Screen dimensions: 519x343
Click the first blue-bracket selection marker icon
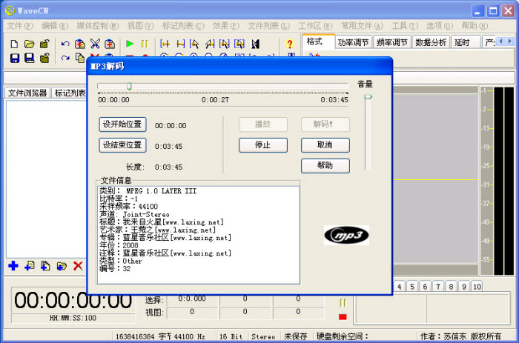click(x=165, y=44)
